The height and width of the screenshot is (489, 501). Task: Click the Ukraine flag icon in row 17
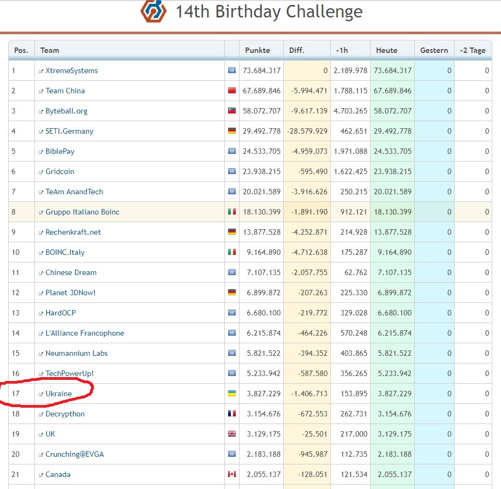click(x=232, y=393)
